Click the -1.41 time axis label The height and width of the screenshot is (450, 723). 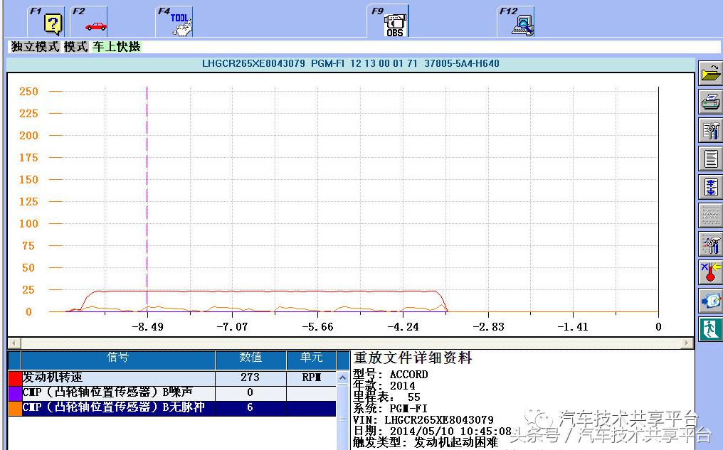point(573,327)
